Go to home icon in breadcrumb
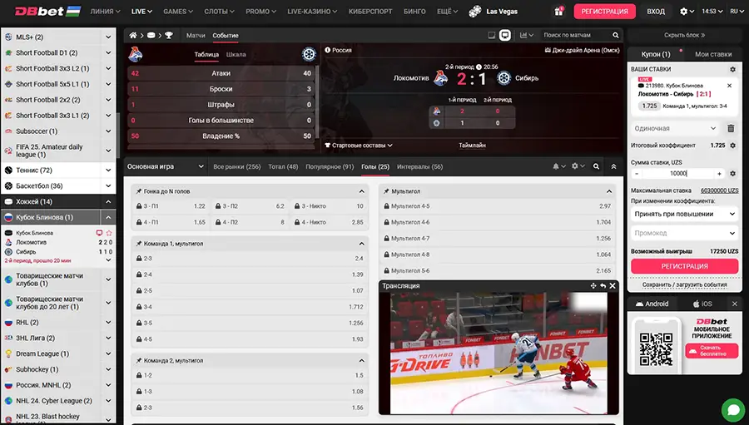The image size is (749, 425). point(133,35)
